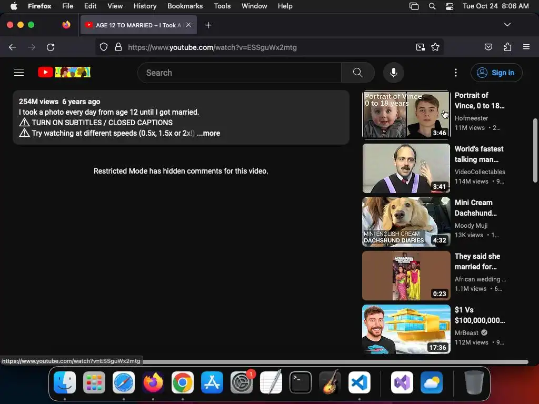Click They said she married for title
The width and height of the screenshot is (539, 404).
click(477, 261)
